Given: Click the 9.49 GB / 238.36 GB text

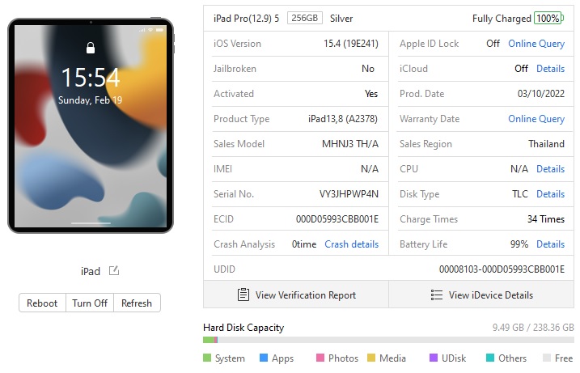Looking at the screenshot, I should tap(533, 328).
